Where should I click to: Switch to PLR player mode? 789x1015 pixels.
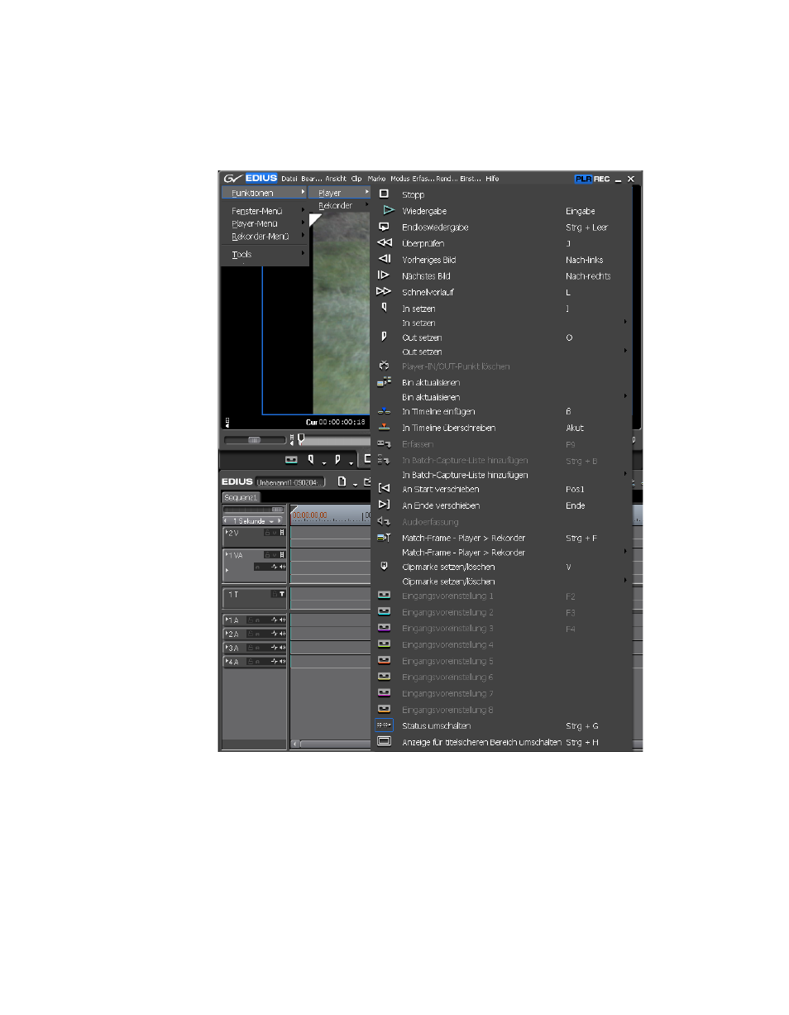(x=584, y=179)
